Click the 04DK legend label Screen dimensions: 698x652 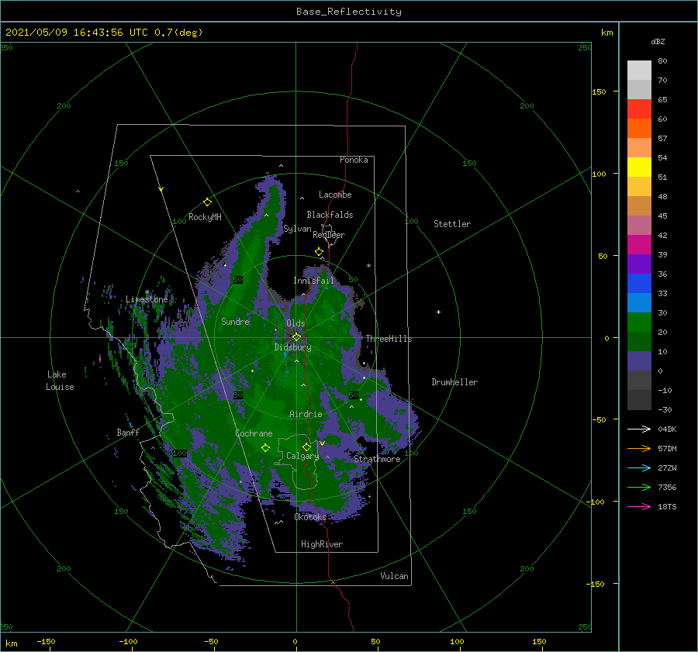667,429
